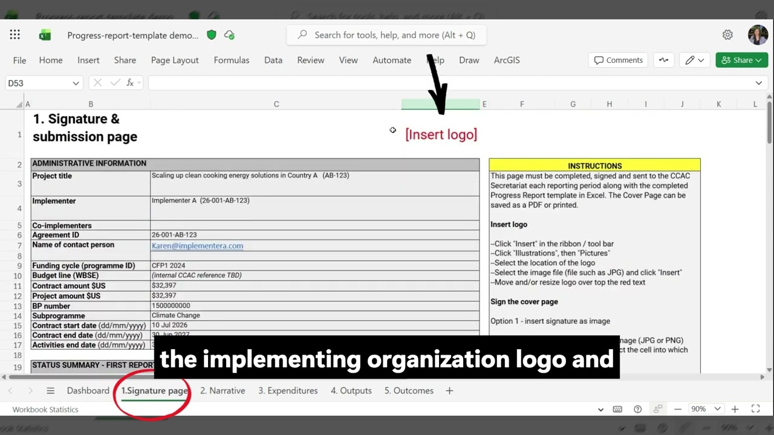Switch to the 3. Expenditures sheet
Viewport: 774px width, 435px height.
(x=288, y=391)
